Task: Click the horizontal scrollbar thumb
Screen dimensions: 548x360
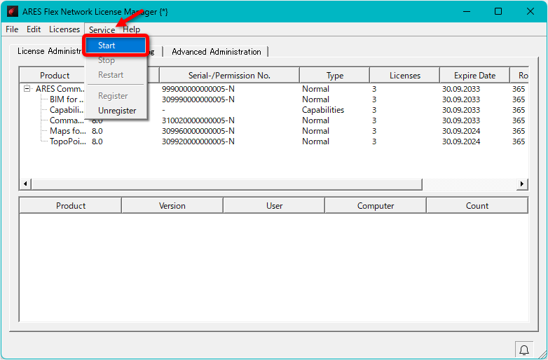Action: (227, 184)
